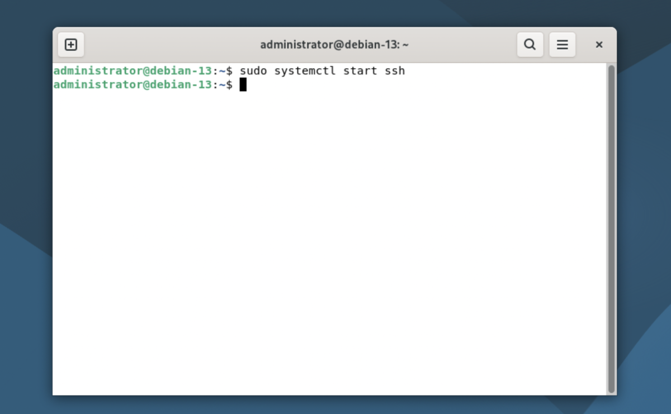
Task: Click the dollar sign on the second prompt
Action: coord(229,85)
